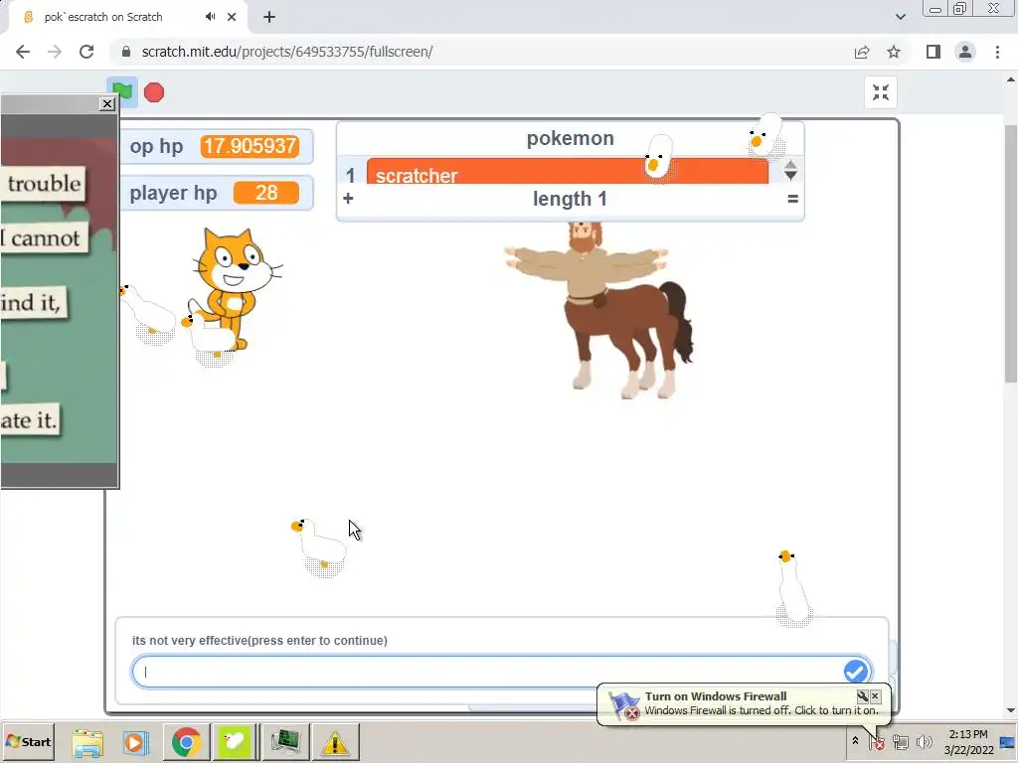Stop the Scratch project with red stop sign
The height and width of the screenshot is (763, 1018).
point(154,92)
